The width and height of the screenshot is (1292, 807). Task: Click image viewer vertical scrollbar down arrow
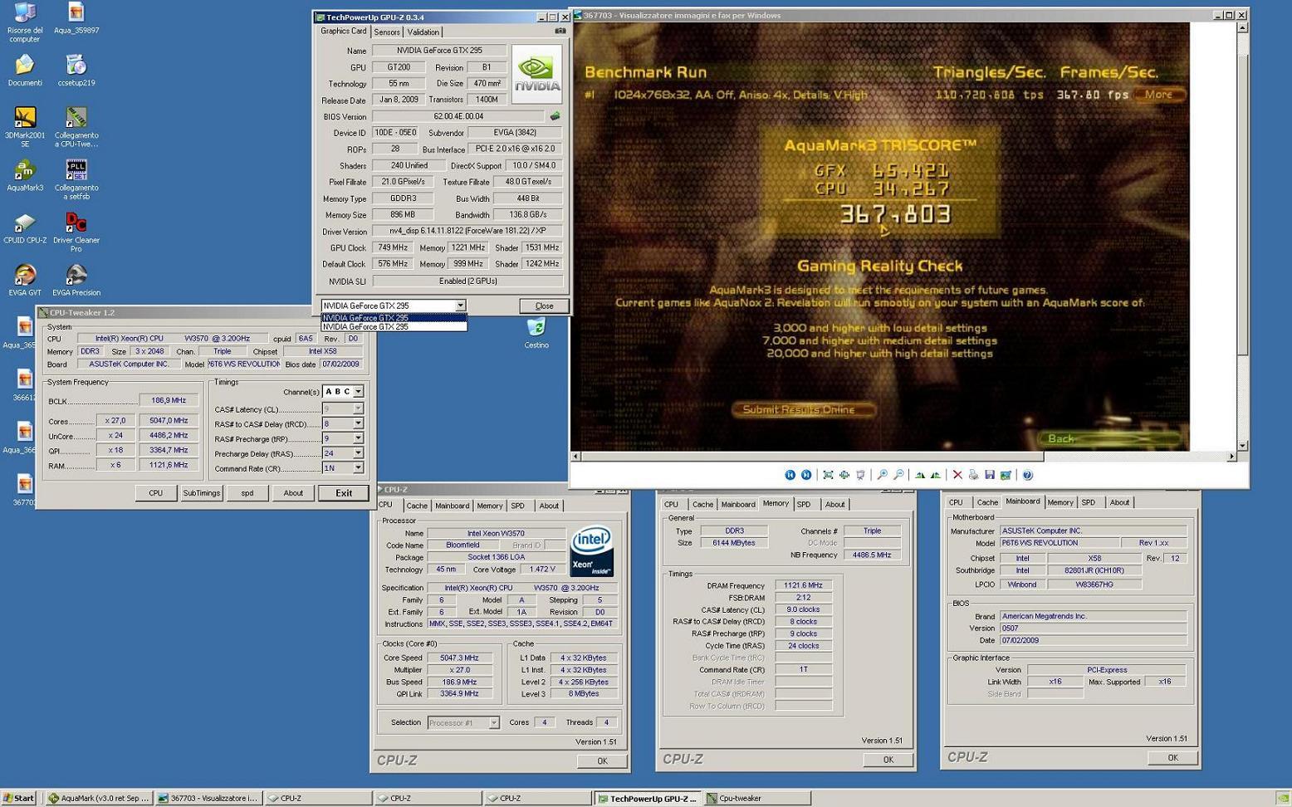pos(1242,446)
